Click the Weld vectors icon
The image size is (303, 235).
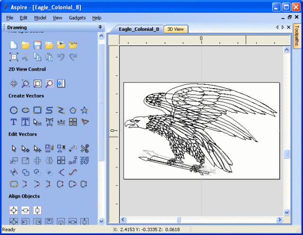click(x=26, y=172)
